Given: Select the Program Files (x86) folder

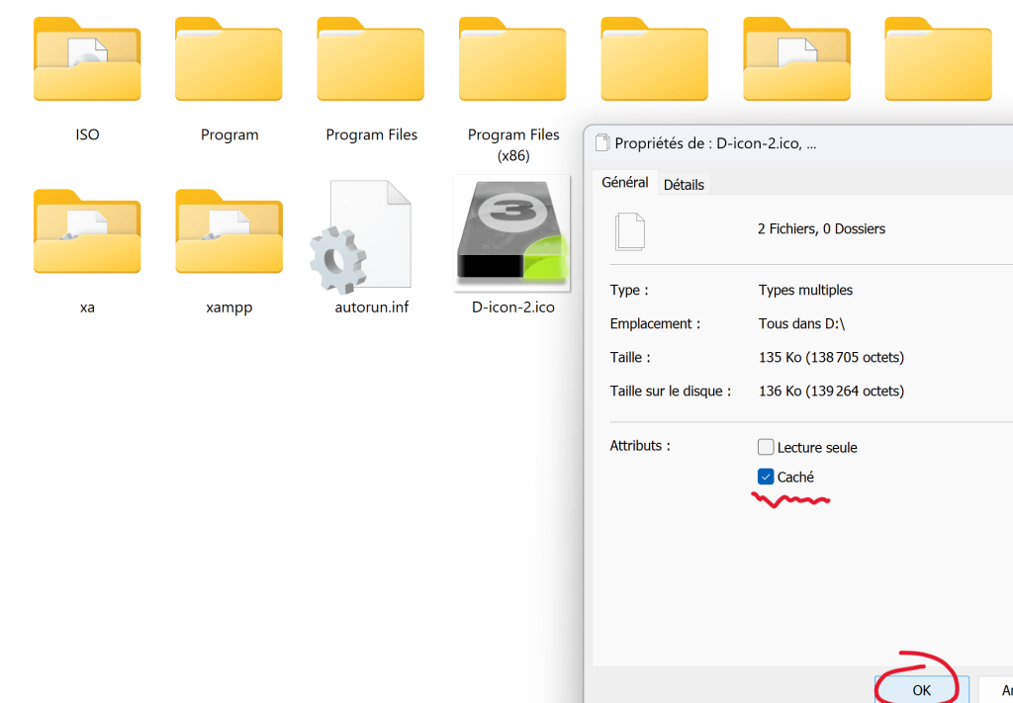Looking at the screenshot, I should click(512, 59).
